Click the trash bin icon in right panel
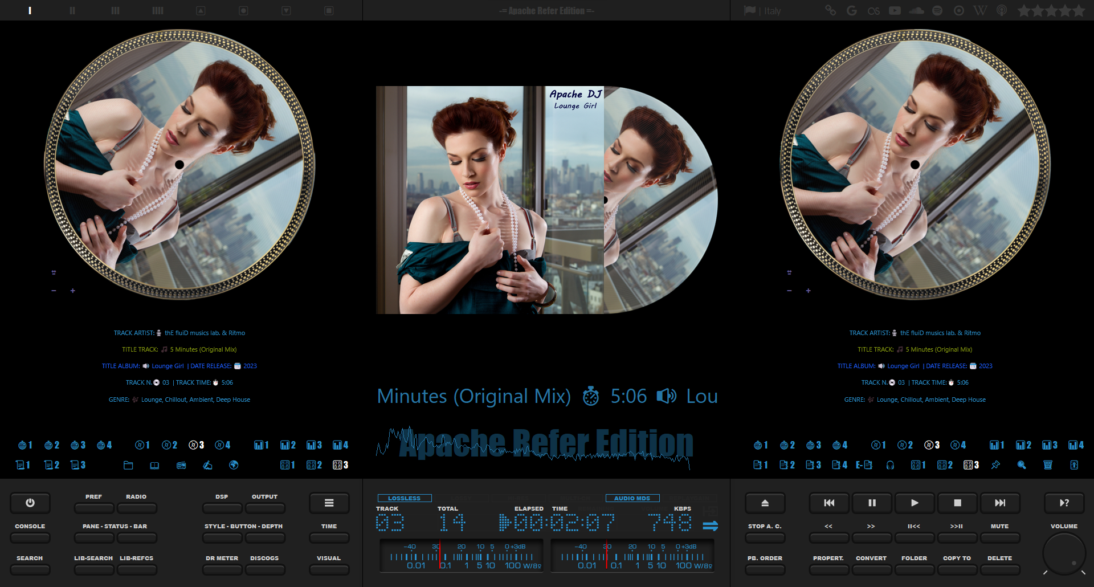This screenshot has width=1094, height=587. (1048, 465)
